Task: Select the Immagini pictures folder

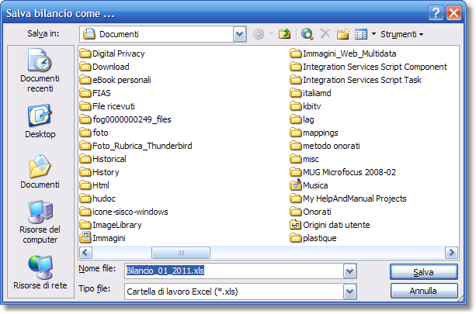Action: click(102, 238)
